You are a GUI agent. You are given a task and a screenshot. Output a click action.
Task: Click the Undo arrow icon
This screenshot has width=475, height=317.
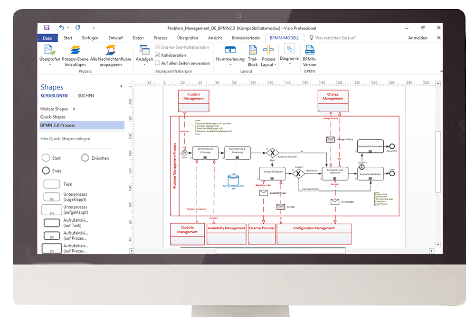(x=62, y=27)
